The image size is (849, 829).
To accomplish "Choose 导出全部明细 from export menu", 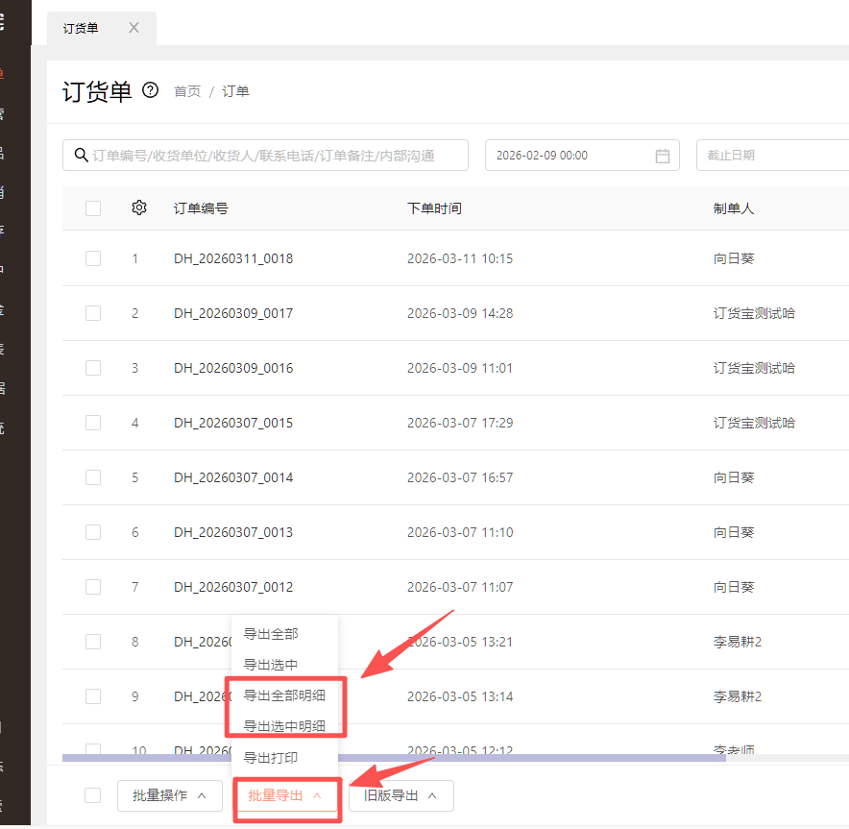I will (284, 695).
